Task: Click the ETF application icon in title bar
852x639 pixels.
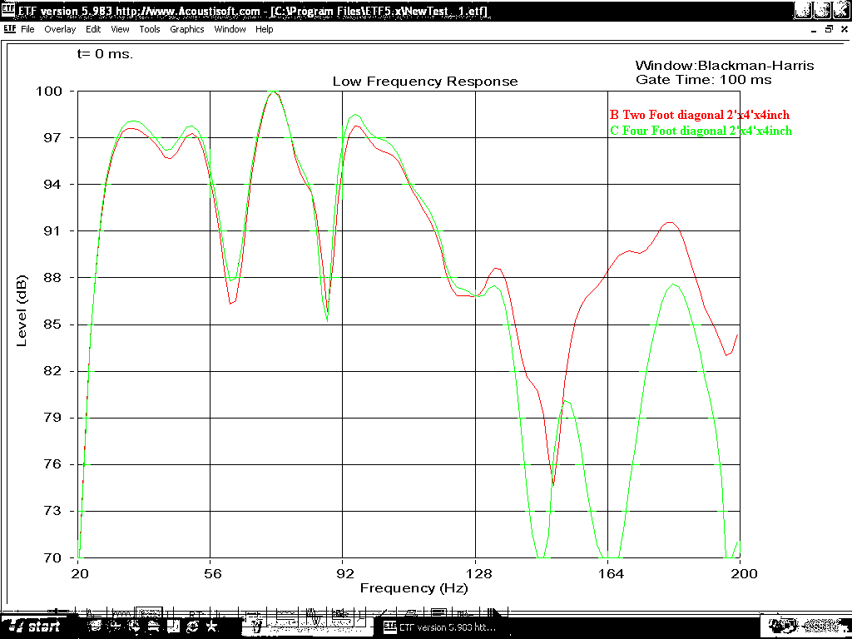Action: 9,10
